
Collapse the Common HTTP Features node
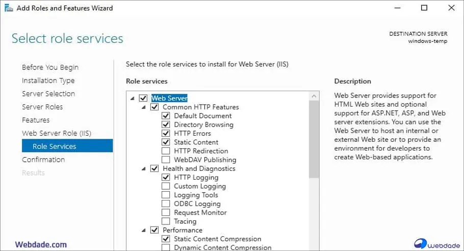tap(144, 107)
